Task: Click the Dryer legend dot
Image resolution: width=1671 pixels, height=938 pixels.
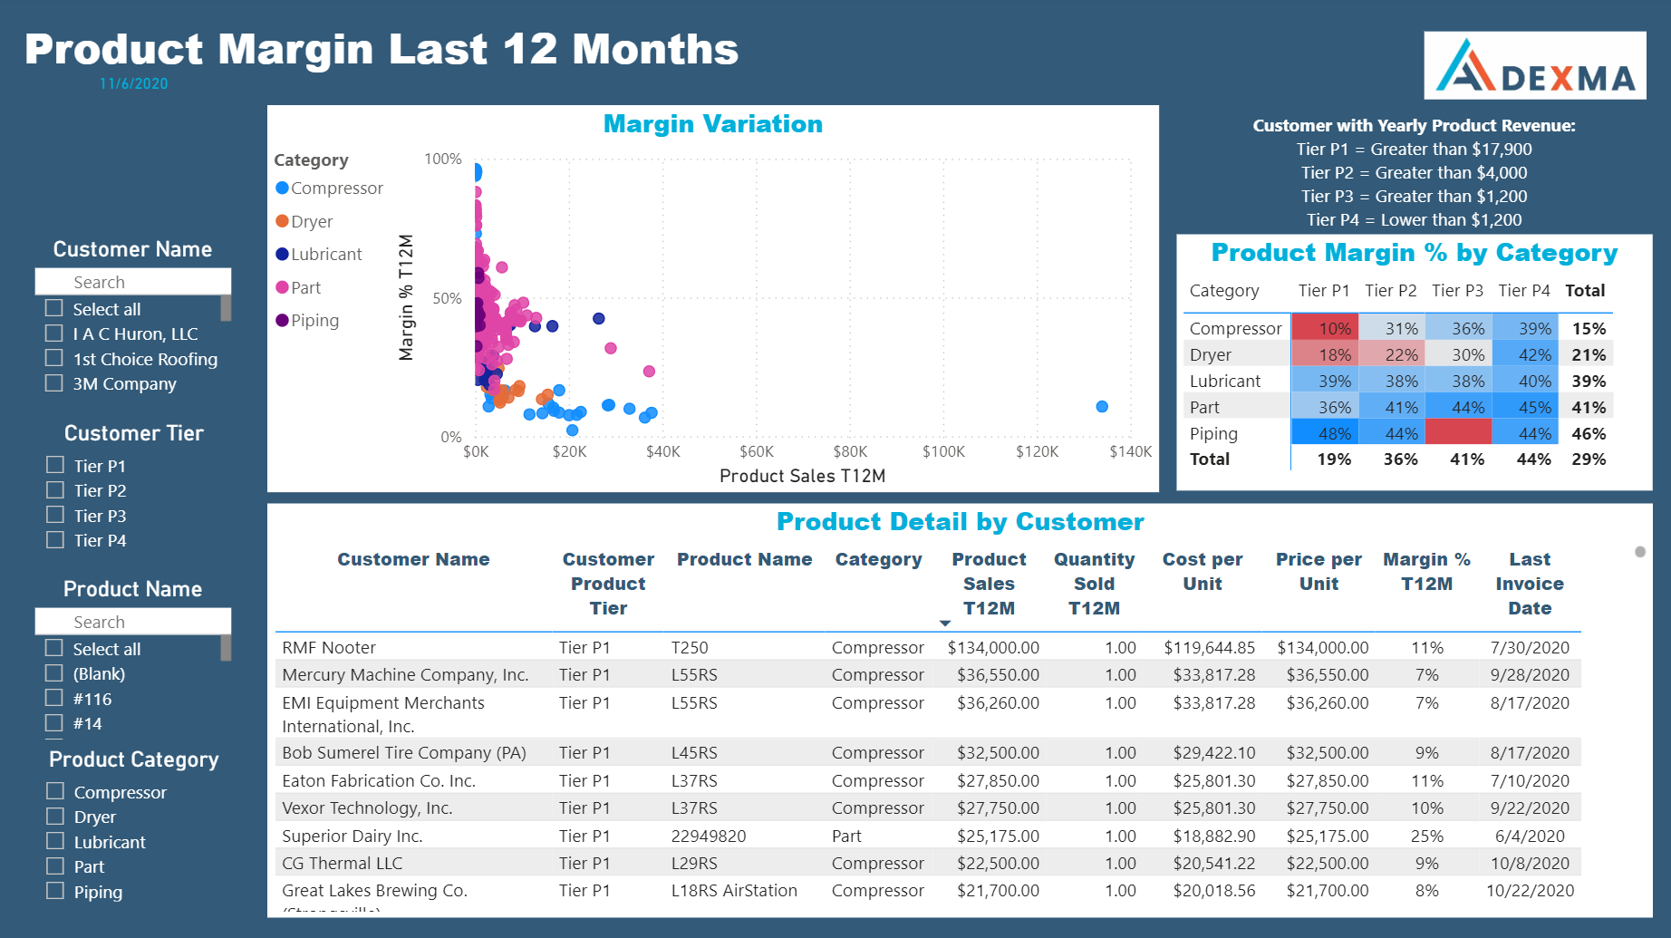Action: 282,221
